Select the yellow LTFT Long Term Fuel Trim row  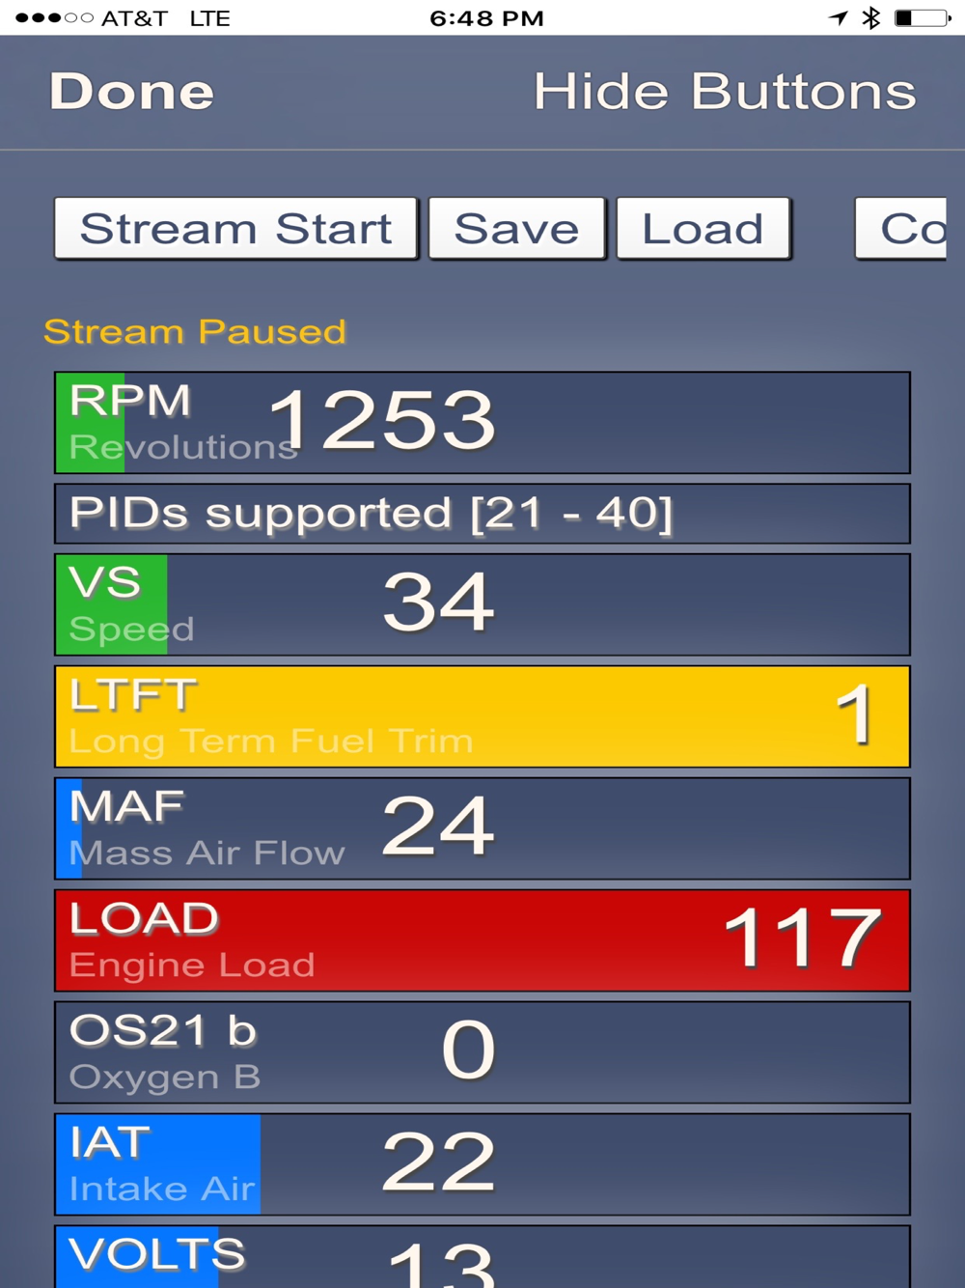click(x=482, y=716)
